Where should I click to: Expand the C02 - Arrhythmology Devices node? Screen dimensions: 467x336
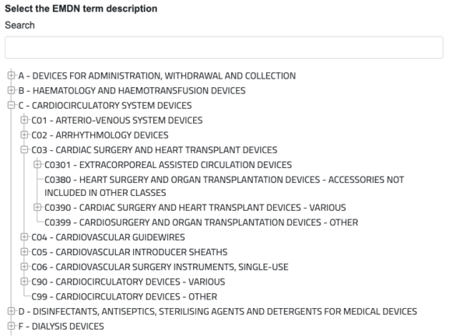point(25,135)
